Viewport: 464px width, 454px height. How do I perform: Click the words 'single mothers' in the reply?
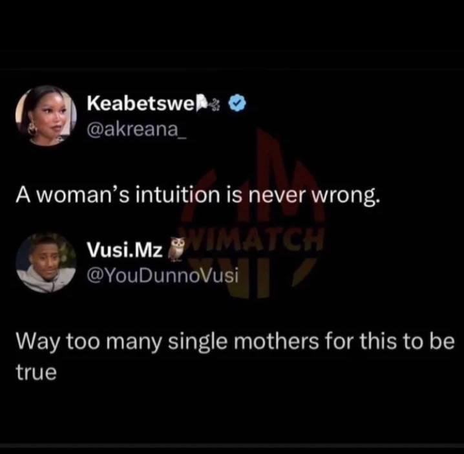coord(243,341)
